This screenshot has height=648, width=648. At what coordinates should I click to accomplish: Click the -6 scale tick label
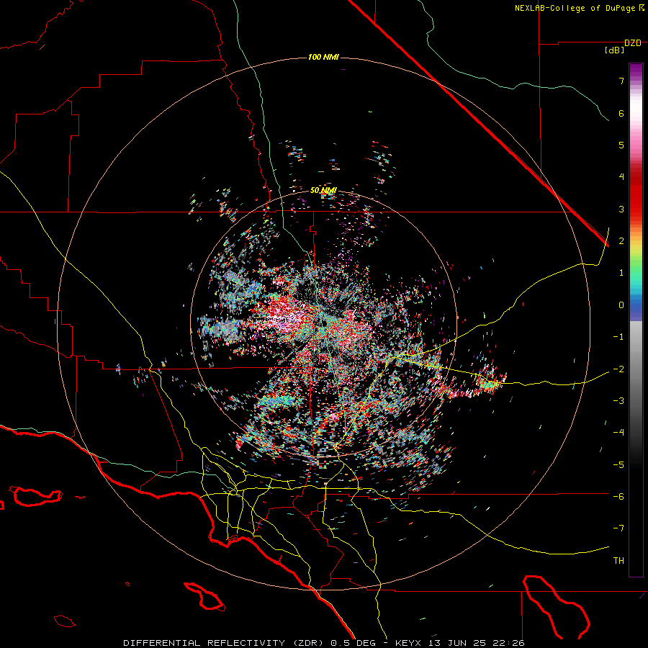pos(618,497)
